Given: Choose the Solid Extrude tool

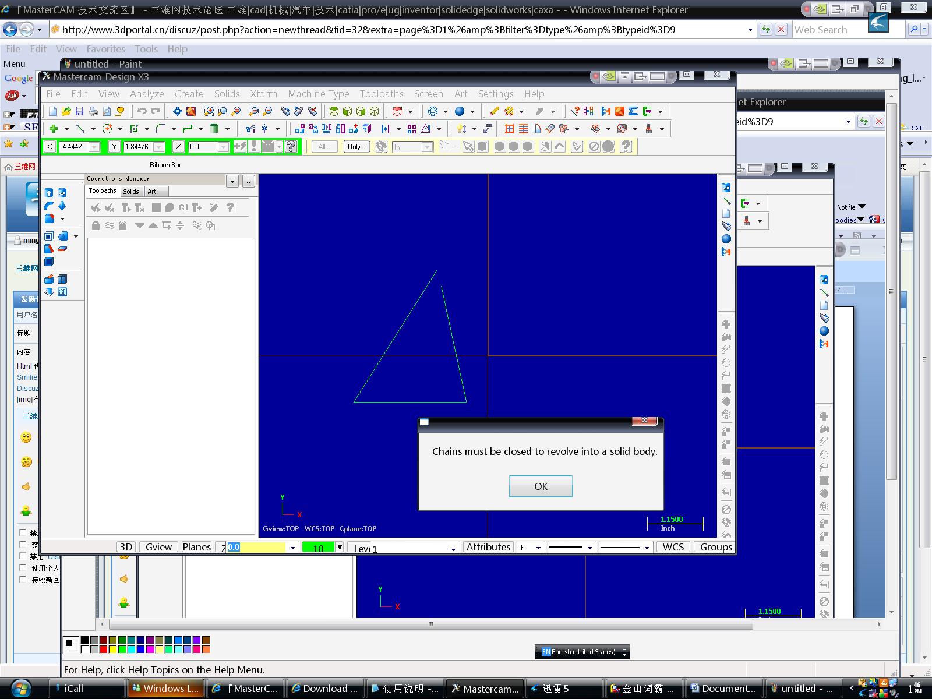Looking at the screenshot, I should [49, 193].
